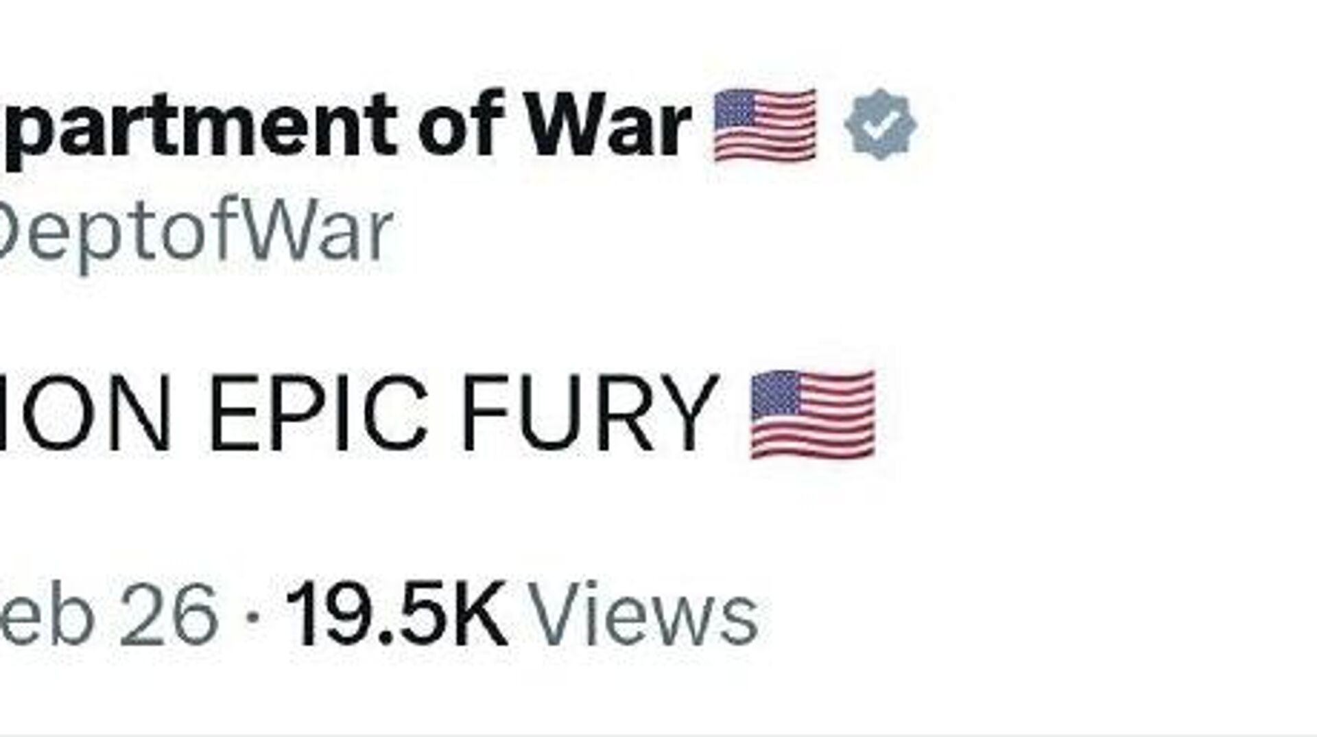This screenshot has width=1317, height=737.
Task: Click the divider line below the post
Action: tap(658, 734)
